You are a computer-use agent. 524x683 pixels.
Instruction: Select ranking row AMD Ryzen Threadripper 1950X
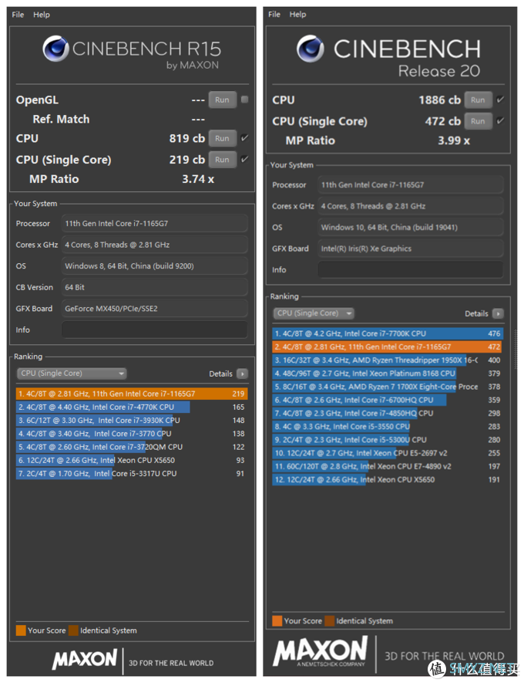coord(388,360)
